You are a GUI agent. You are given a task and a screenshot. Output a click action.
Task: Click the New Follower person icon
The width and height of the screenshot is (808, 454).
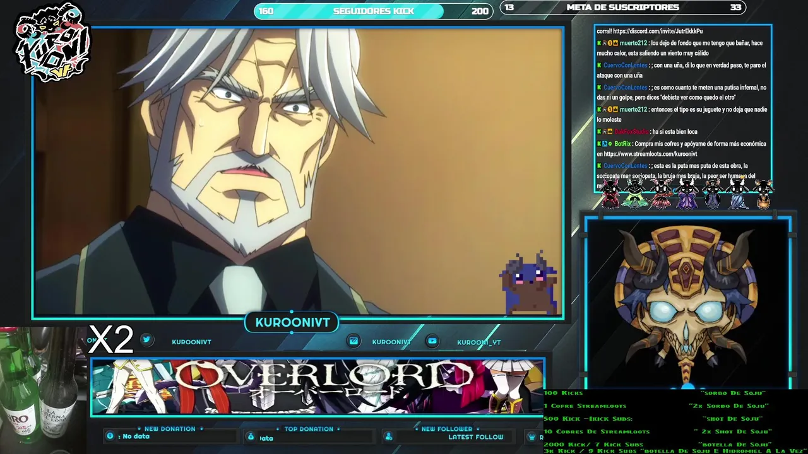point(389,437)
